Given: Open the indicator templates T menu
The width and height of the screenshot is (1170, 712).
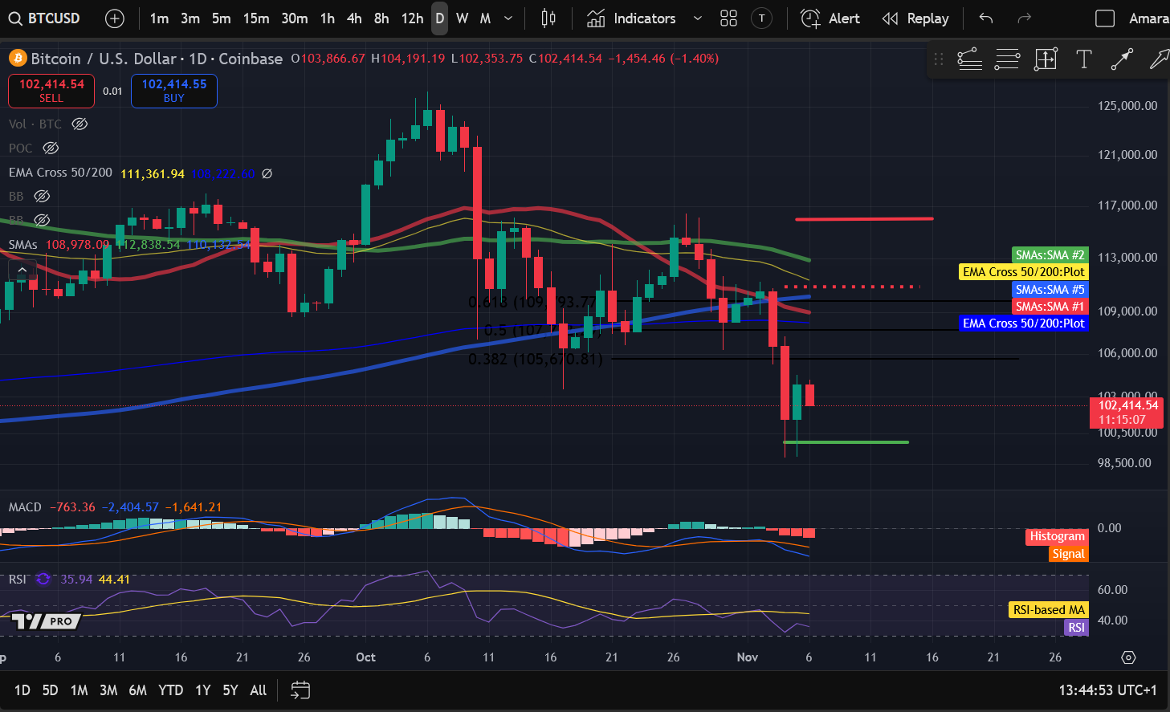Looking at the screenshot, I should [761, 18].
